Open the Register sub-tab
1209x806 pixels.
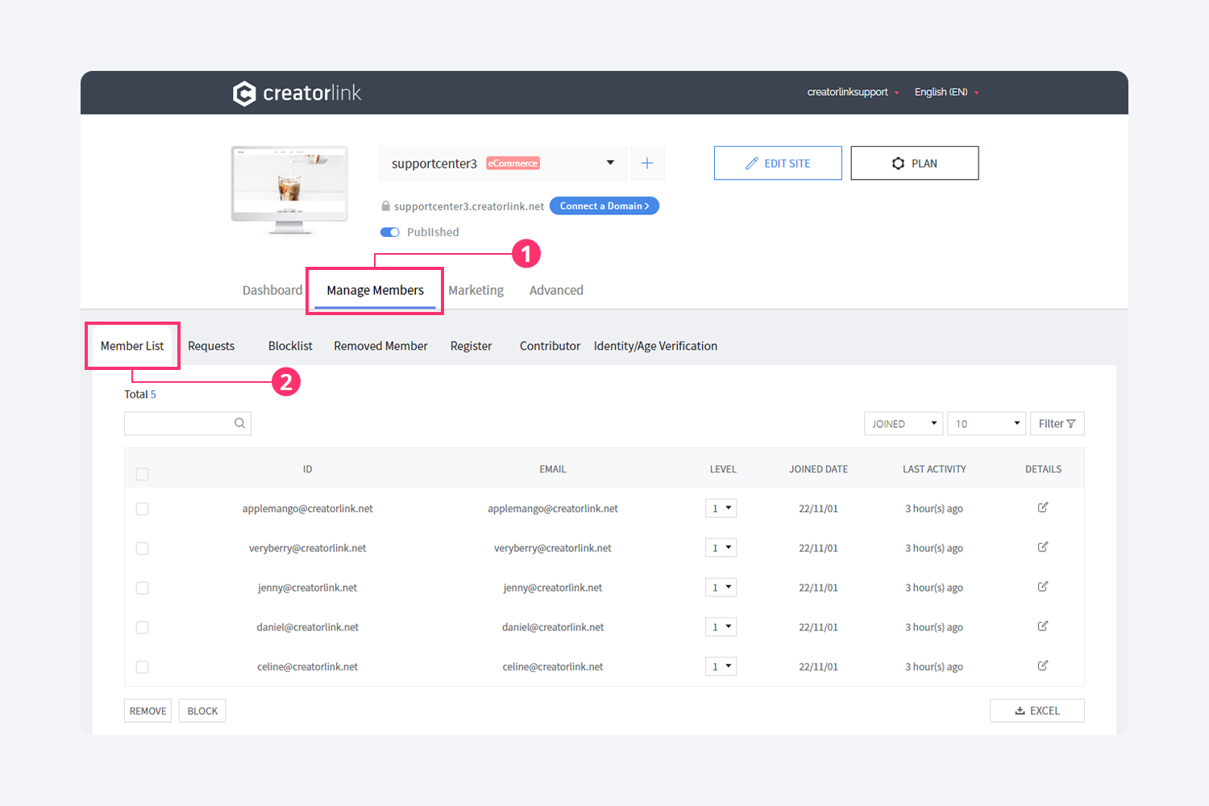tap(471, 346)
